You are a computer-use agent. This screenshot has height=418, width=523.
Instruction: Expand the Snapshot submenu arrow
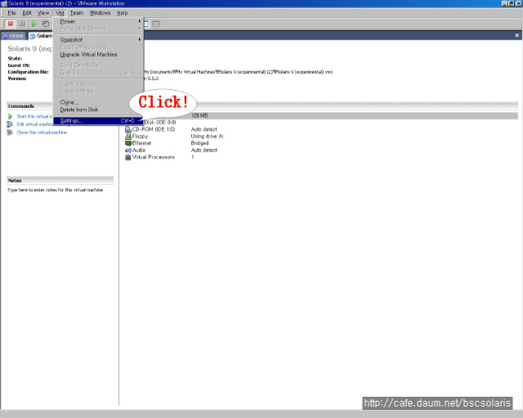pyautogui.click(x=140, y=39)
